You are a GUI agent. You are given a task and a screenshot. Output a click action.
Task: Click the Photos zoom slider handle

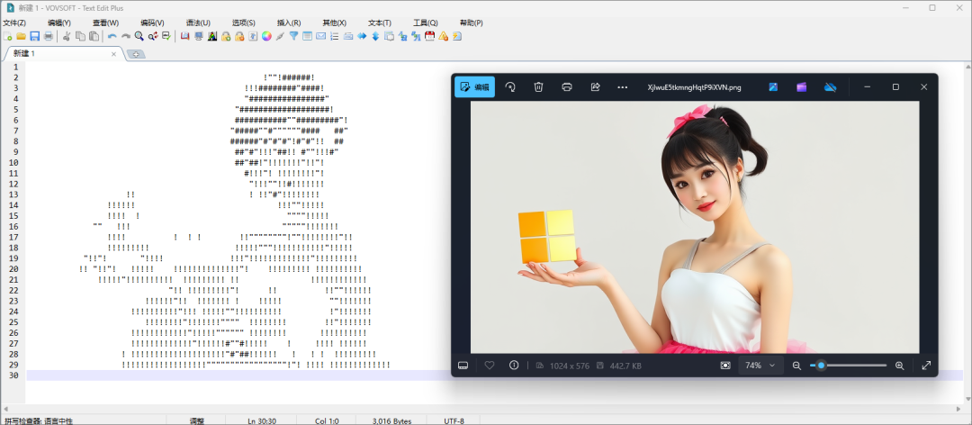tap(821, 366)
